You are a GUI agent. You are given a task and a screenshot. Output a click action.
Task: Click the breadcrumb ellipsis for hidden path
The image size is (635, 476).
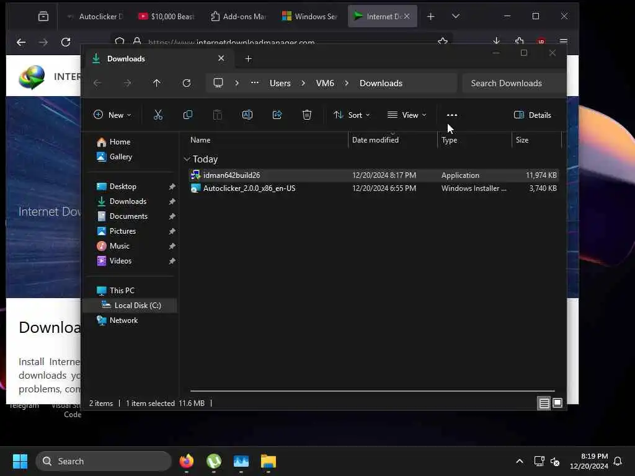point(254,82)
